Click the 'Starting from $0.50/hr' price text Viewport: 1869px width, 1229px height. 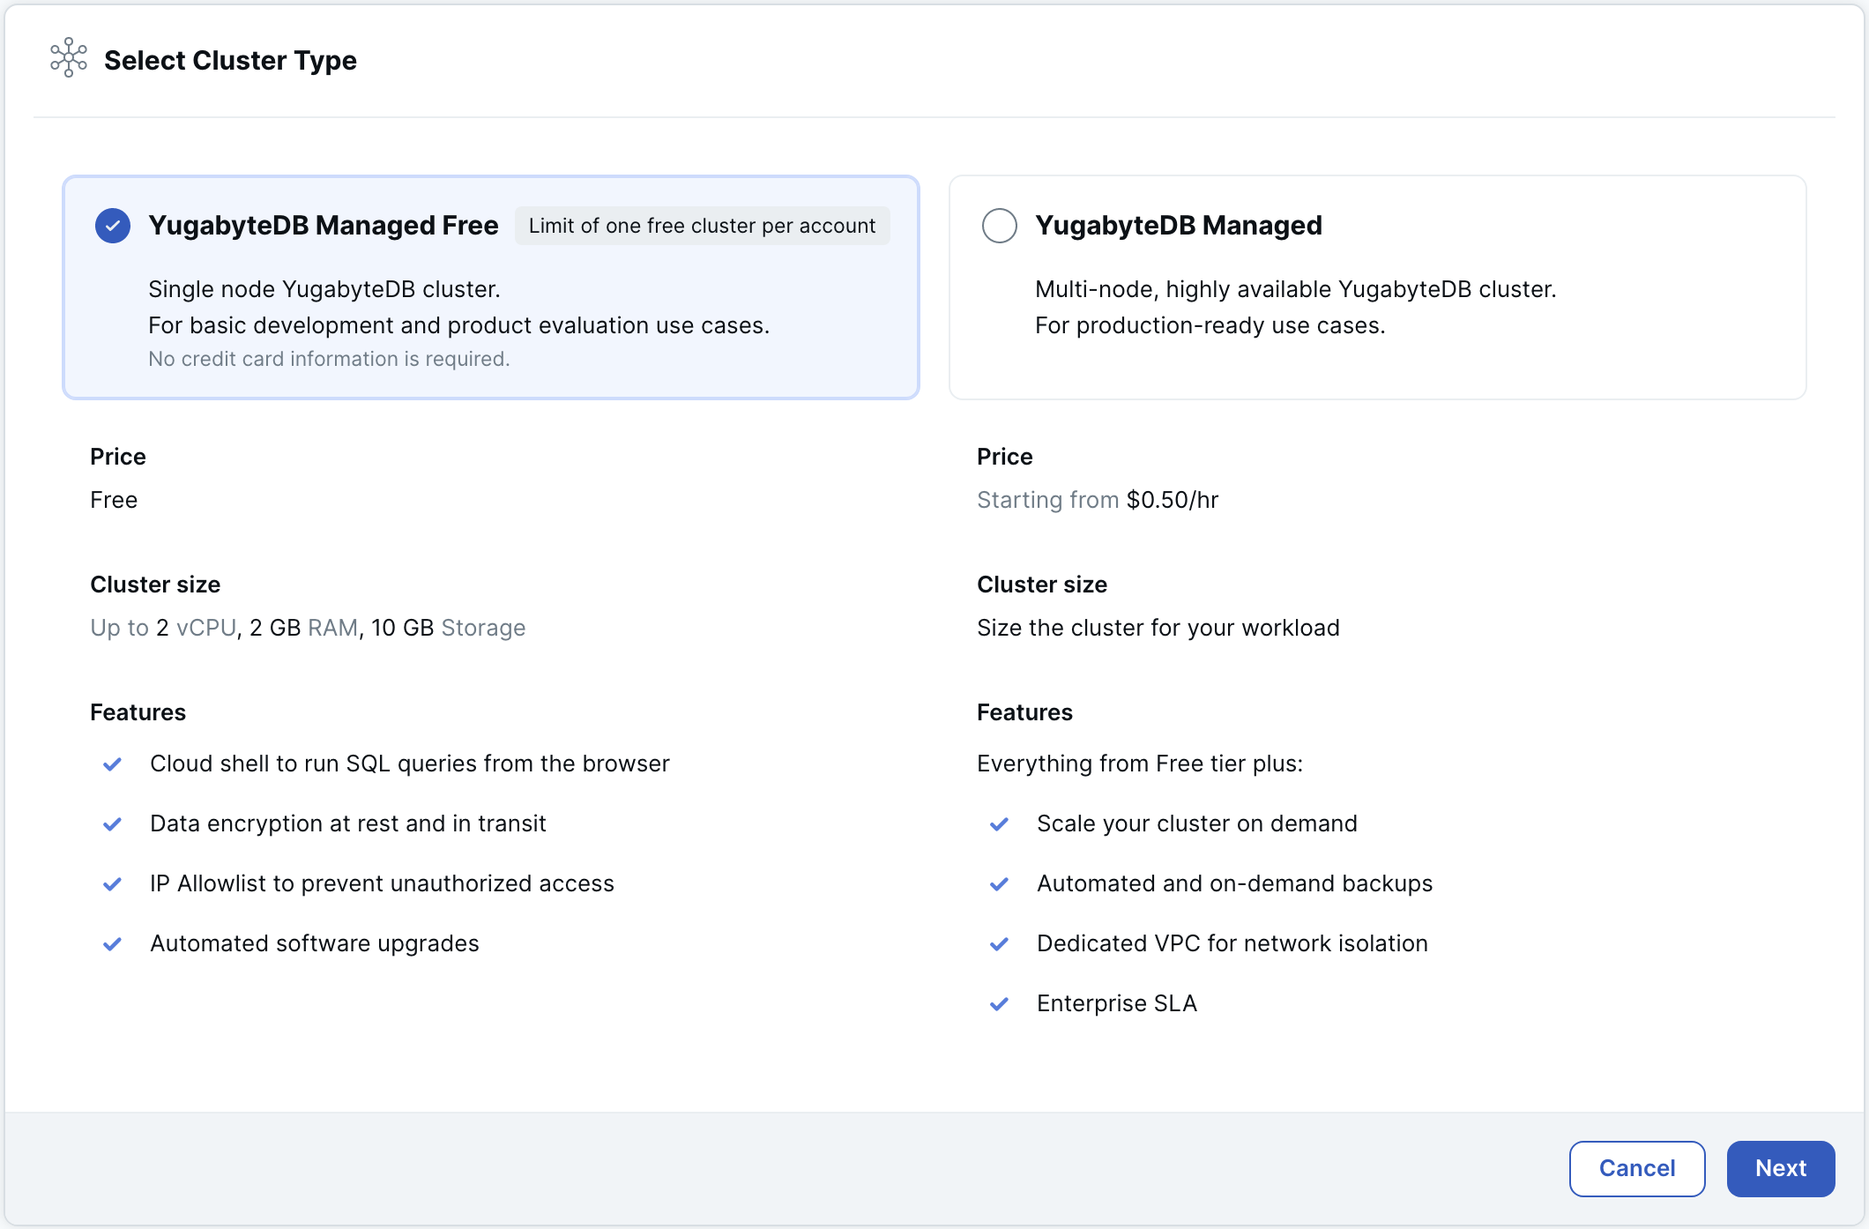(1097, 499)
